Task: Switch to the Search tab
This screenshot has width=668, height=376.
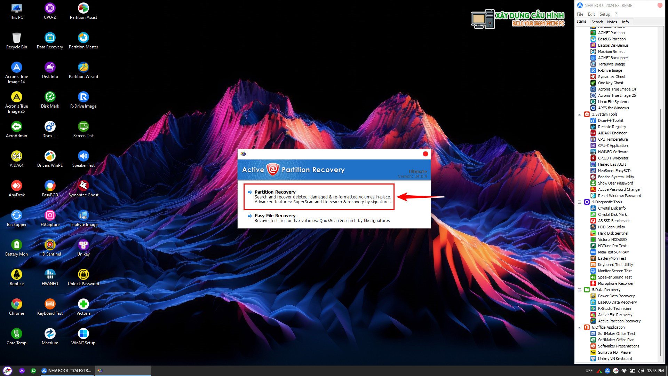Action: tap(597, 22)
